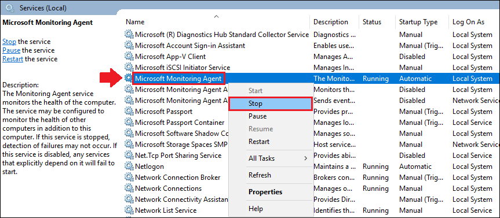
Task: Click the Microsoft Monitoring Agent heading
Action: coord(48,23)
